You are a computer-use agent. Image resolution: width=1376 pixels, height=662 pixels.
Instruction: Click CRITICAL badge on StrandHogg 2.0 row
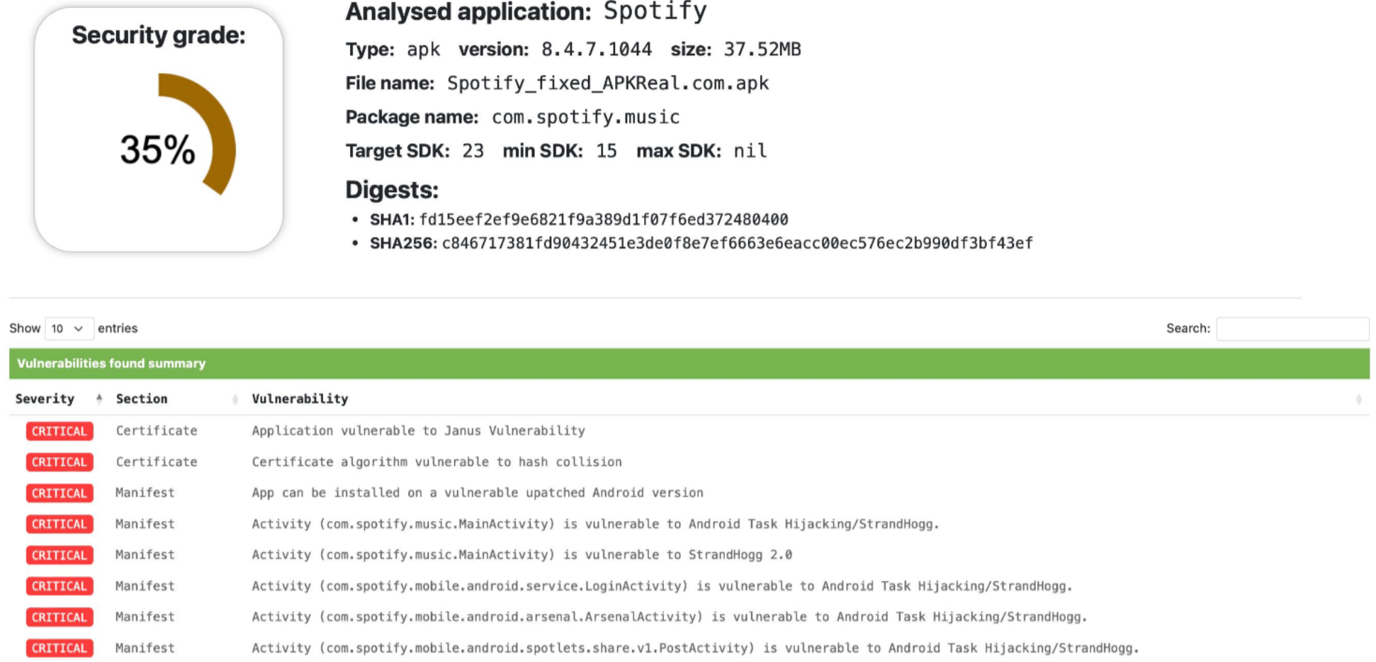pyautogui.click(x=60, y=555)
